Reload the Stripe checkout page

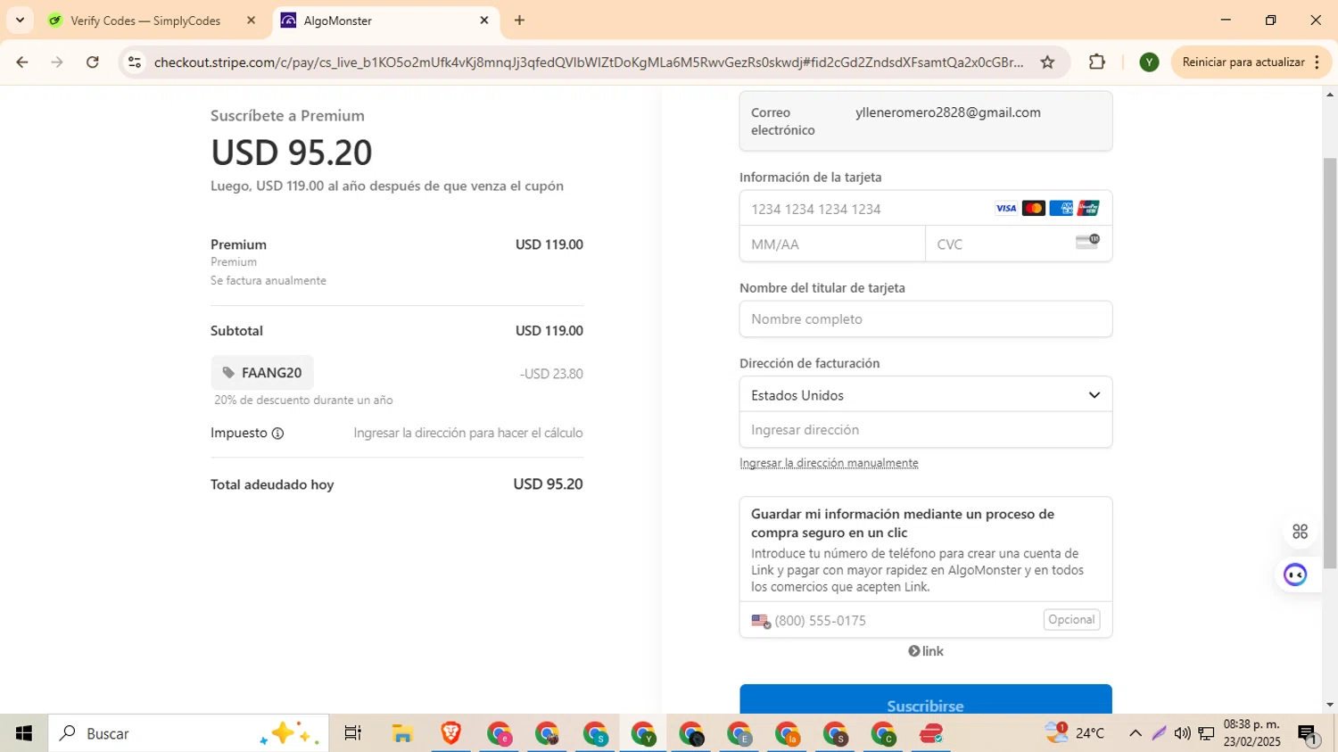93,62
